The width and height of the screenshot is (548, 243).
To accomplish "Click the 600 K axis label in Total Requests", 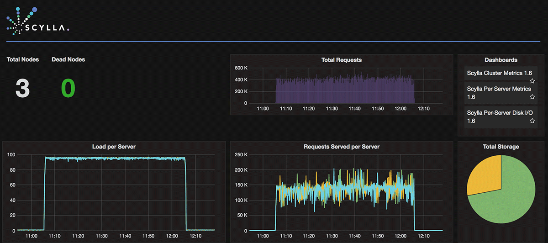I will 241,68.
